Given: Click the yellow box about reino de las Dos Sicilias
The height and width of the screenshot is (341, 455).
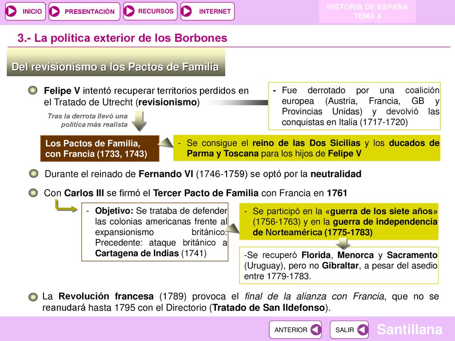Looking at the screenshot, I should (307, 148).
